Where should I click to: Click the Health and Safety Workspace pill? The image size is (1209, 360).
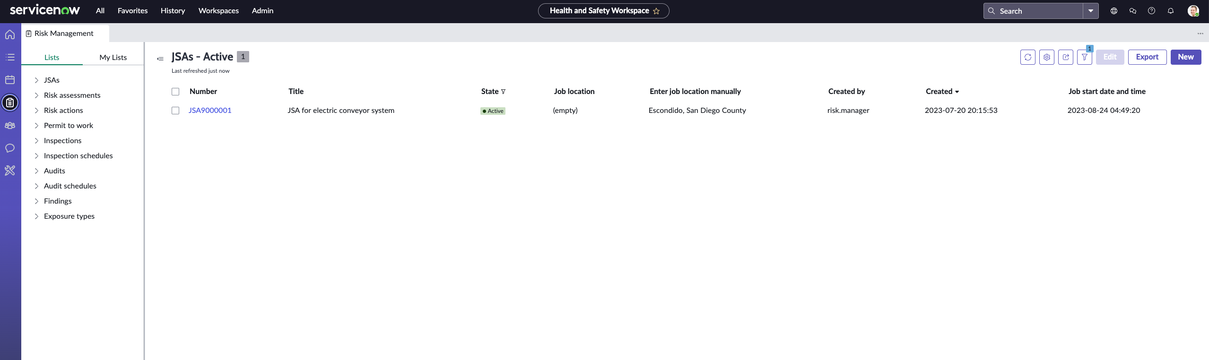tap(603, 11)
